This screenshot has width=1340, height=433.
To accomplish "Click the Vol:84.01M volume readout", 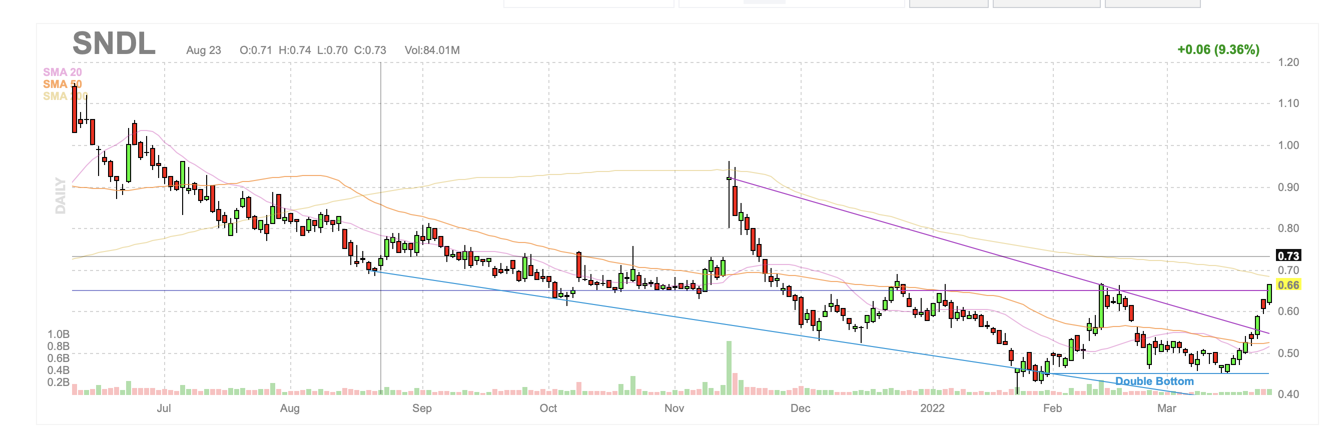I will coord(432,50).
